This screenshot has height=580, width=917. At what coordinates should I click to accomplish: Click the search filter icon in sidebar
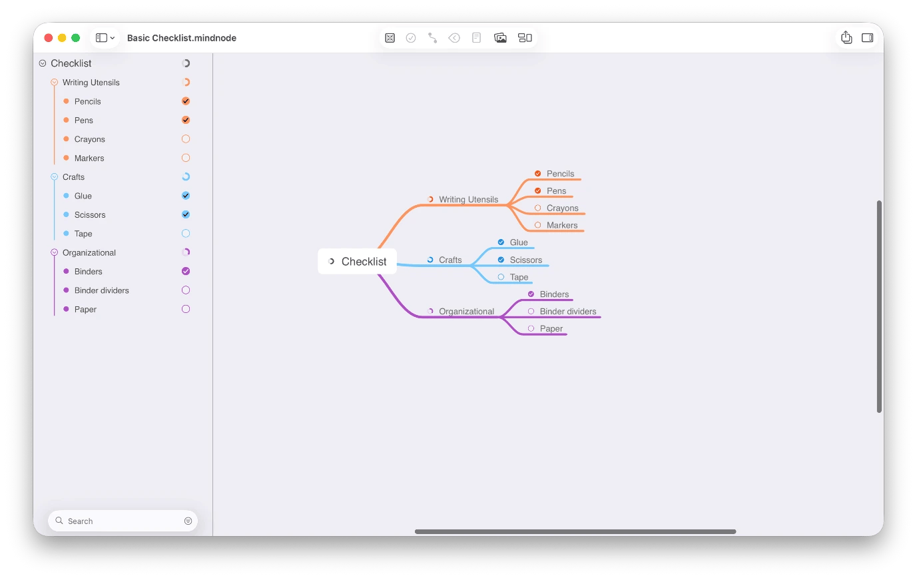(x=188, y=521)
